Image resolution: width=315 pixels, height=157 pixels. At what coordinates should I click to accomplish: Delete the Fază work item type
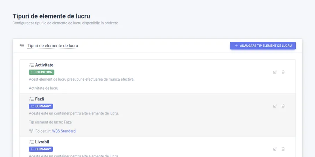coord(283,106)
